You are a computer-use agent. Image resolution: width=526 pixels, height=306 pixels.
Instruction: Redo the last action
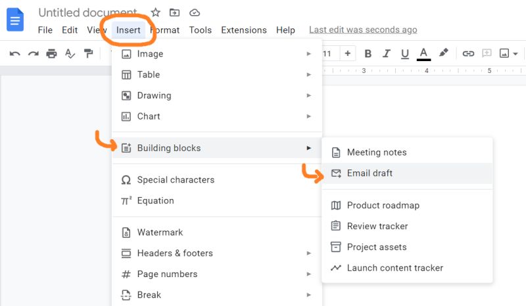click(34, 54)
